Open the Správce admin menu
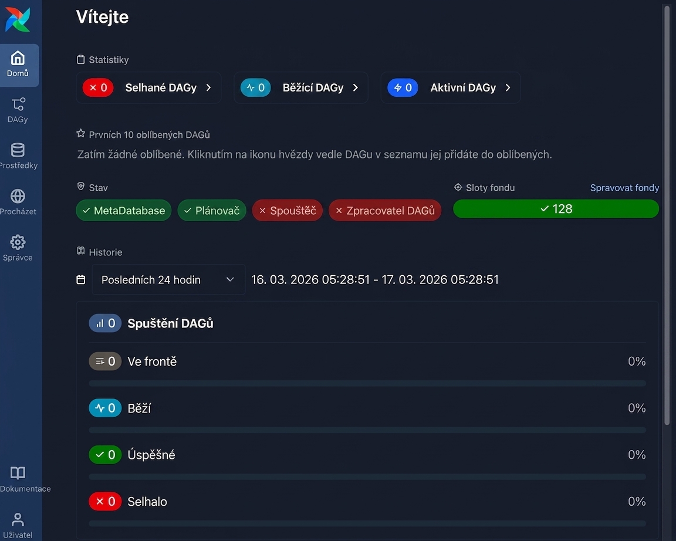The width and height of the screenshot is (676, 541). point(18,248)
